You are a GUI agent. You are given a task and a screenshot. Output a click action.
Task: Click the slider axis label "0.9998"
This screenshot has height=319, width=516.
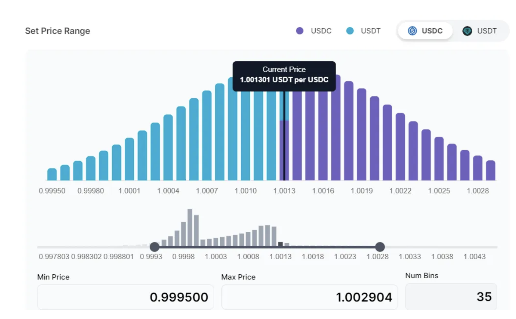click(x=183, y=257)
